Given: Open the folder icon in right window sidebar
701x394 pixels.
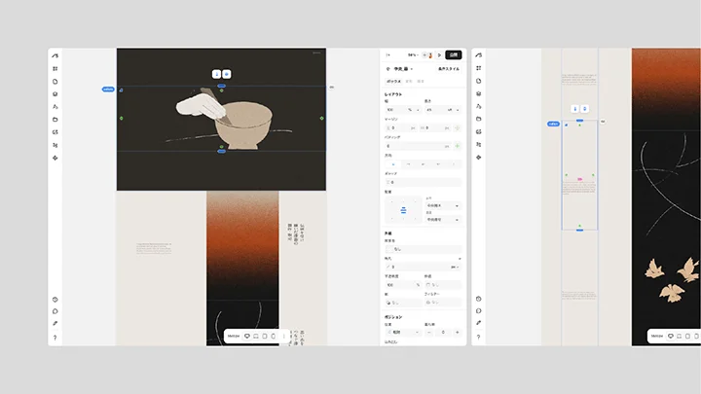Looking at the screenshot, I should pos(478,119).
